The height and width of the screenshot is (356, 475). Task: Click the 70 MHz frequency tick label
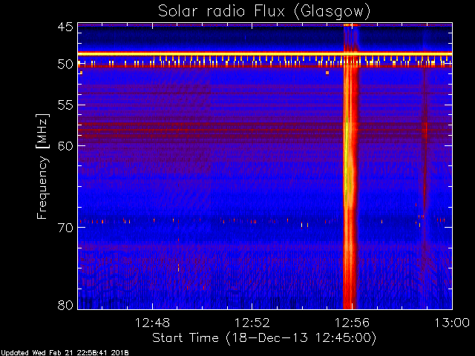pos(65,227)
